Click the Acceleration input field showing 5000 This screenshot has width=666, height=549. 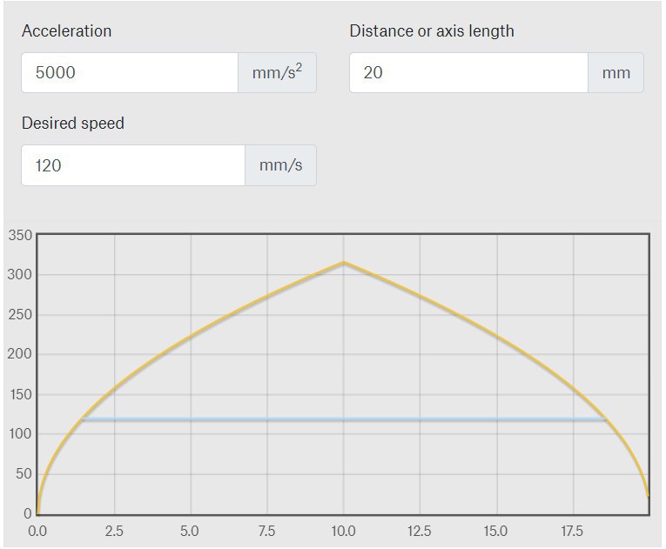[130, 72]
